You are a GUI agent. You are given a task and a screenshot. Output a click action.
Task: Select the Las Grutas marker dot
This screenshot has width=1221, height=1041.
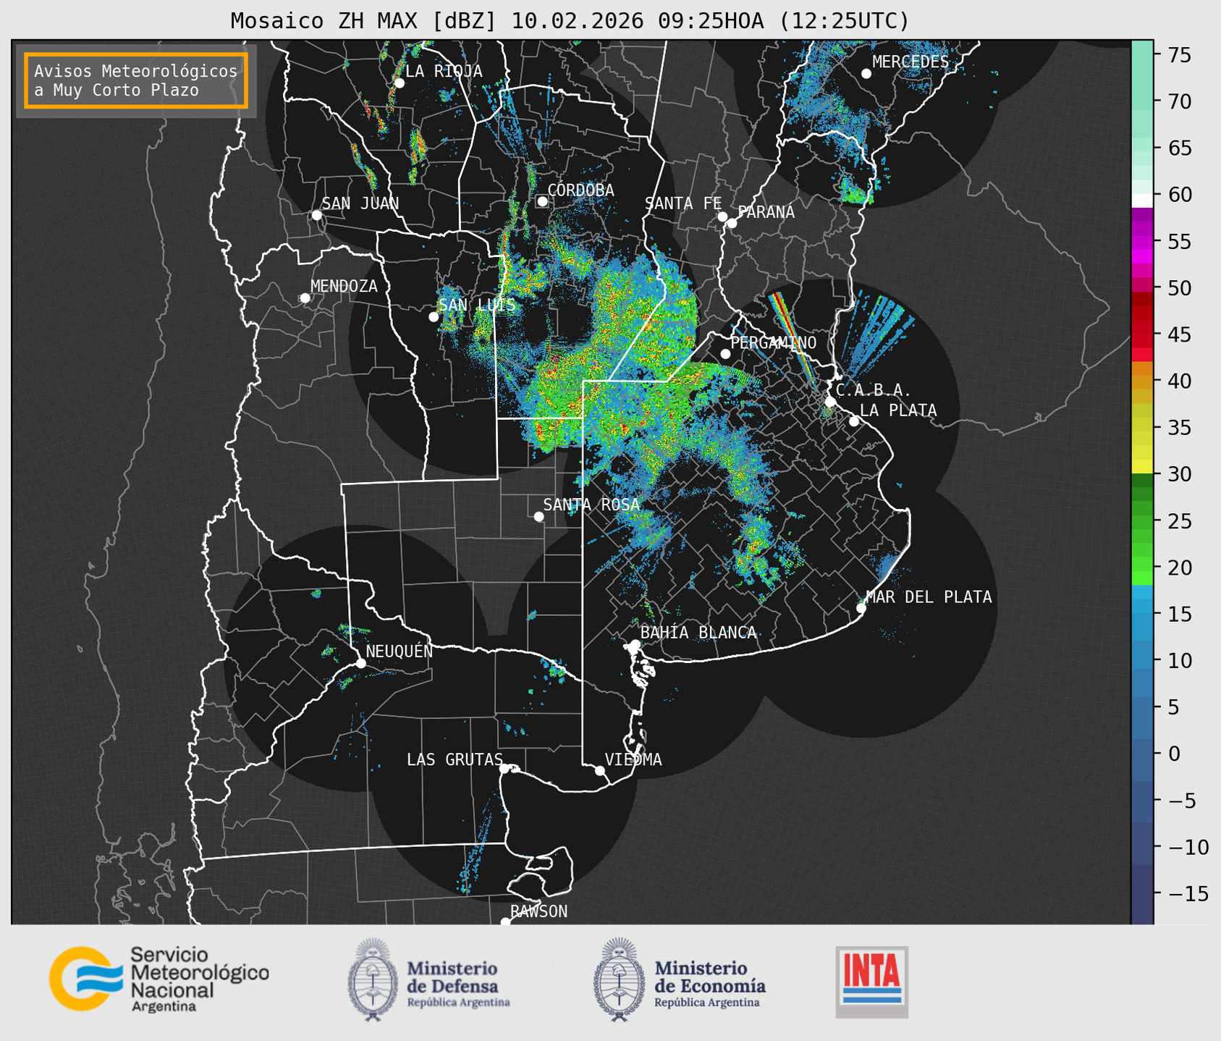[504, 768]
